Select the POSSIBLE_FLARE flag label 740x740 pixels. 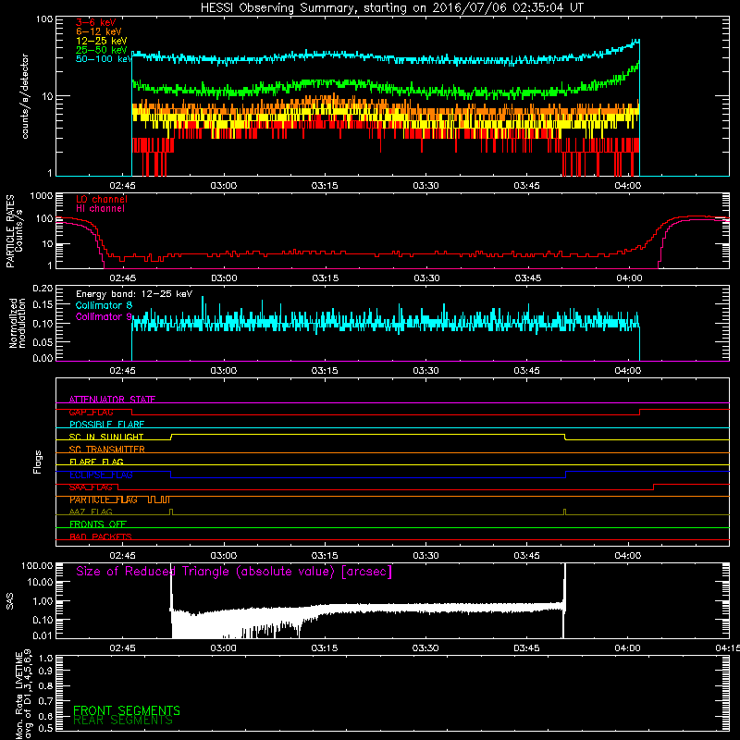pos(106,425)
